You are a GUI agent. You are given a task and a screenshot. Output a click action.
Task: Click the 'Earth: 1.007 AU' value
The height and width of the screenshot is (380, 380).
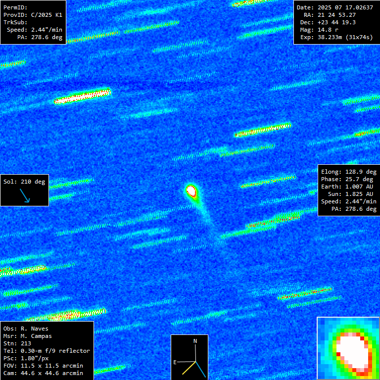347,187
